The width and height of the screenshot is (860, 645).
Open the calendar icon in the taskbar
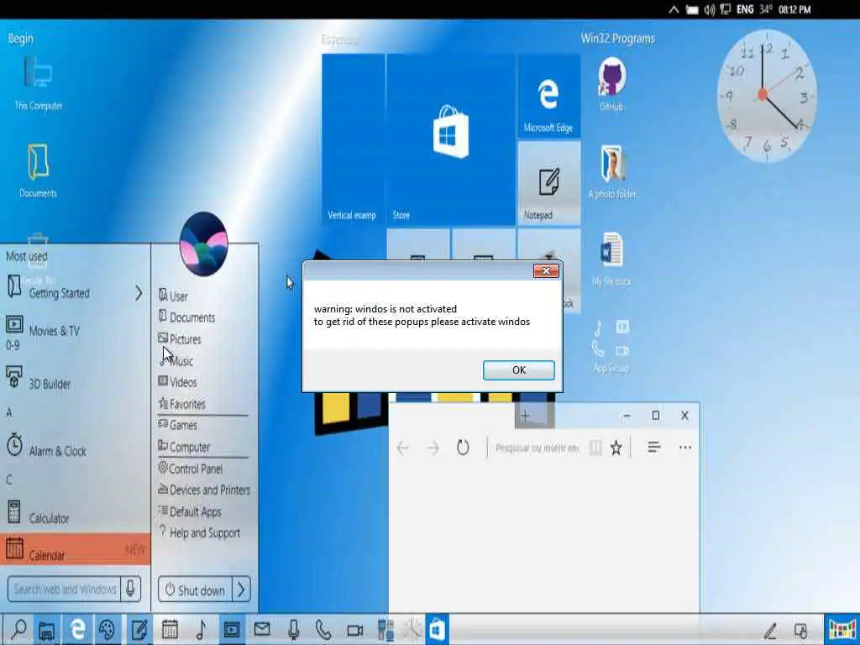pos(170,629)
